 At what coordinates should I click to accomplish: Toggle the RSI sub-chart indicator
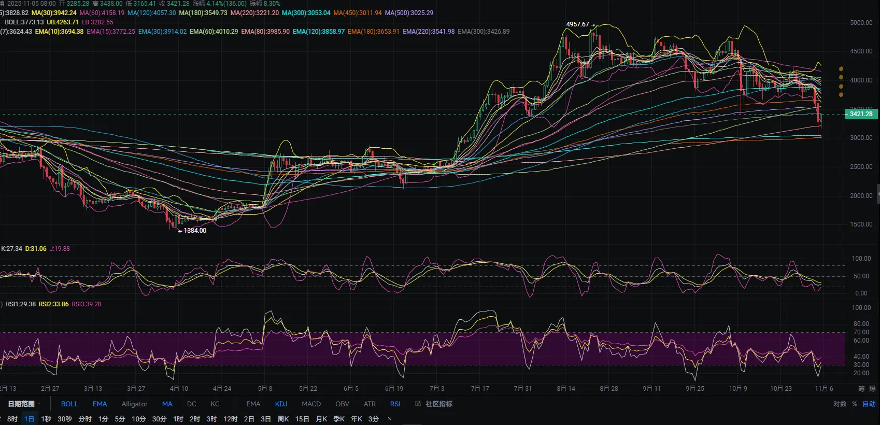[x=395, y=404]
